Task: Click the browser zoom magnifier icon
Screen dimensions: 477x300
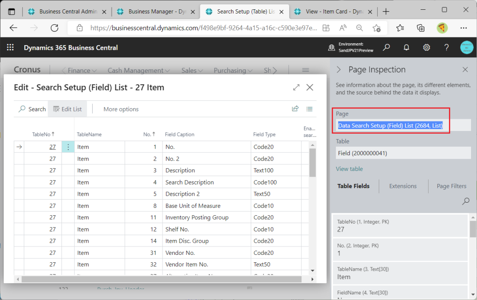Action: coord(360,28)
